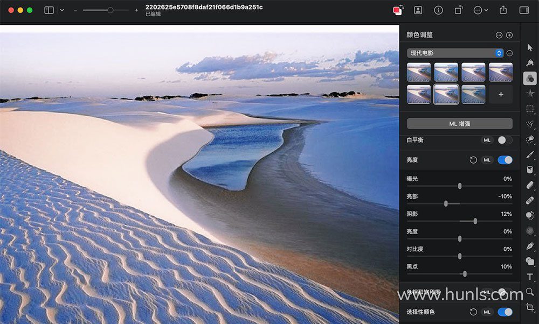Click the rotate icon in title bar
539x324 pixels.
click(x=458, y=10)
